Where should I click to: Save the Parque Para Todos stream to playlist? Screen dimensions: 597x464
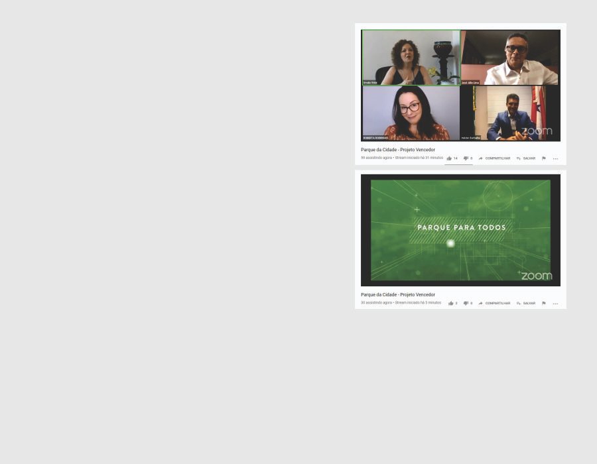click(525, 304)
